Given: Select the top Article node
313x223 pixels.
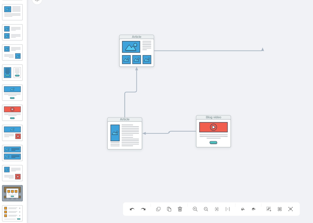Looking at the screenshot, I should pyautogui.click(x=136, y=51).
